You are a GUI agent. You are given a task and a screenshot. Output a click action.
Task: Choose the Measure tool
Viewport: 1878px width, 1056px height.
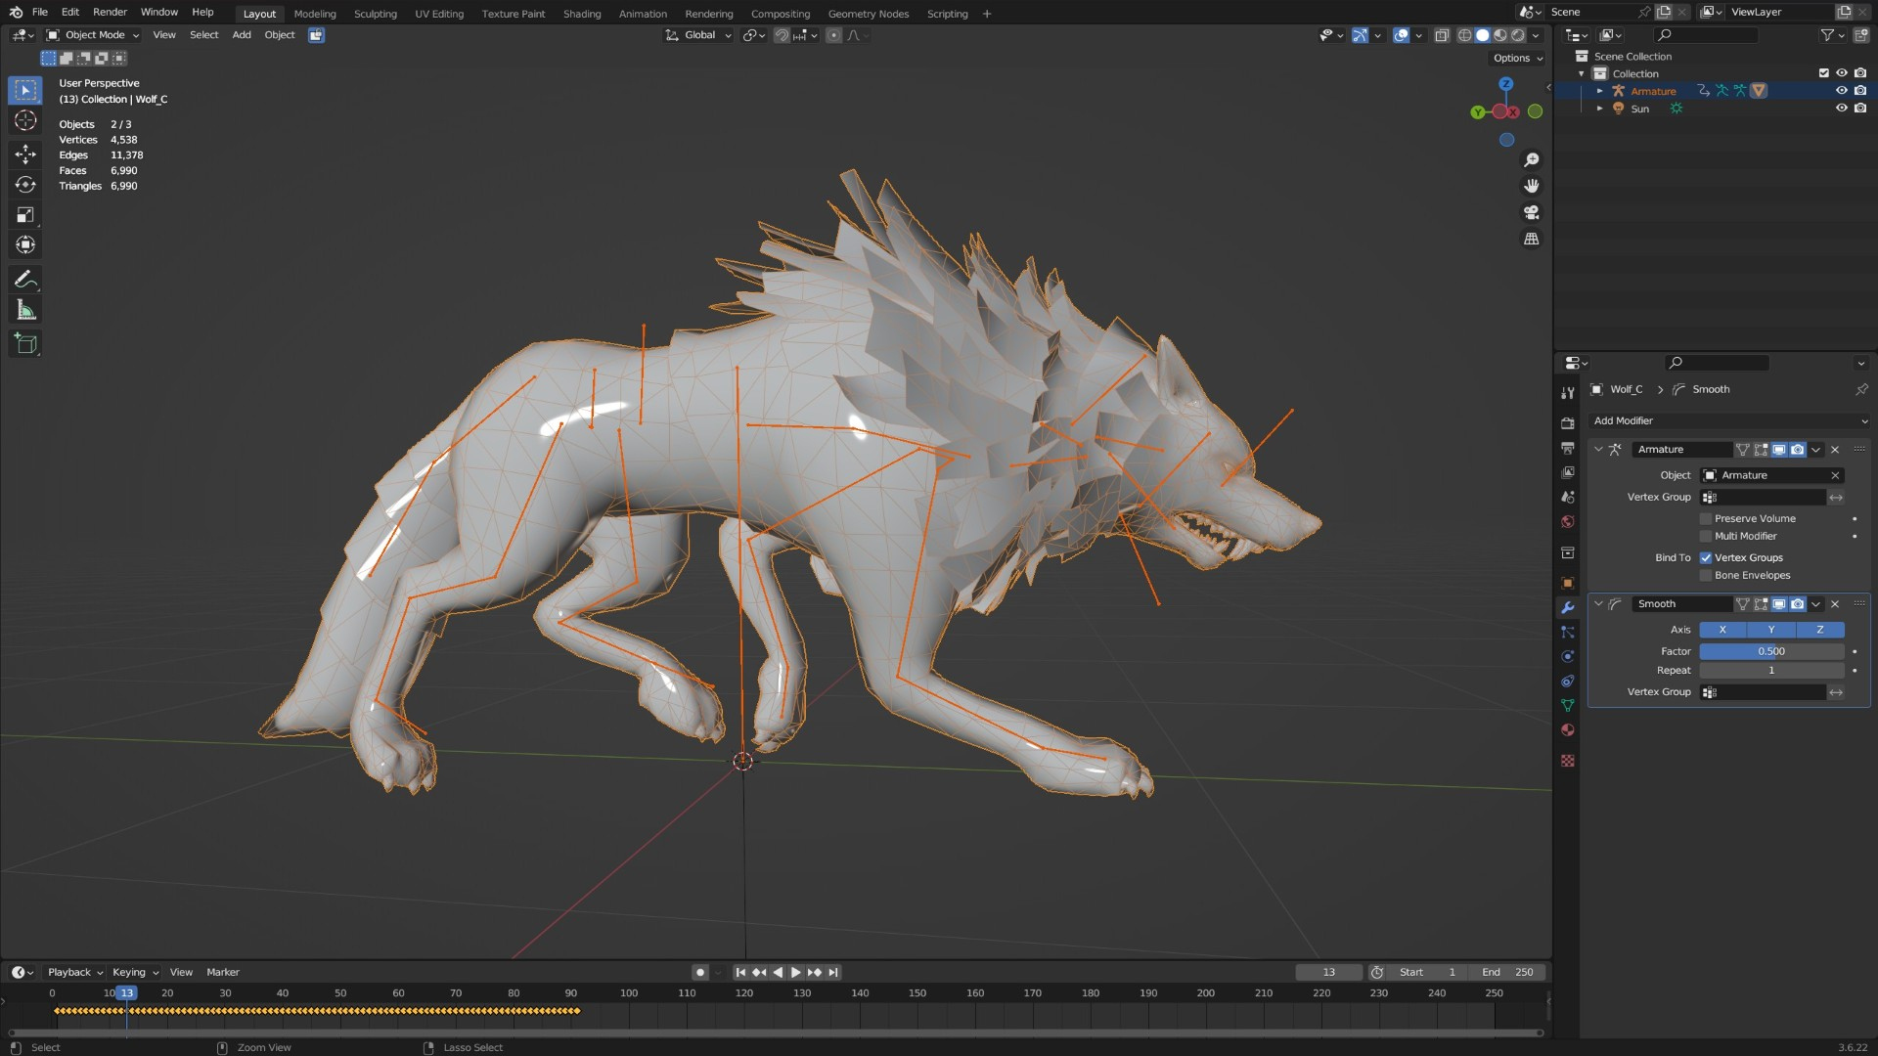click(25, 310)
